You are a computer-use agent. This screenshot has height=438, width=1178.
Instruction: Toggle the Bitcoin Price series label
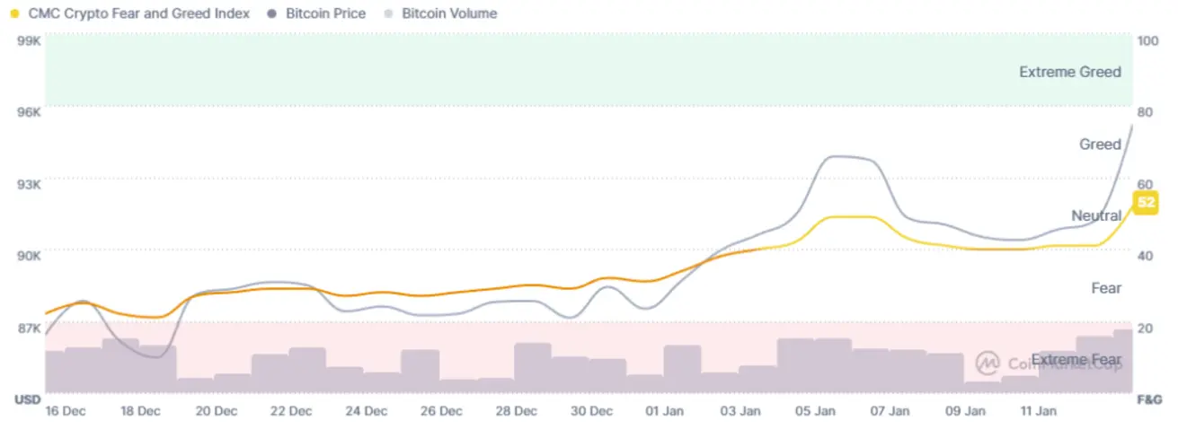pyautogui.click(x=325, y=13)
